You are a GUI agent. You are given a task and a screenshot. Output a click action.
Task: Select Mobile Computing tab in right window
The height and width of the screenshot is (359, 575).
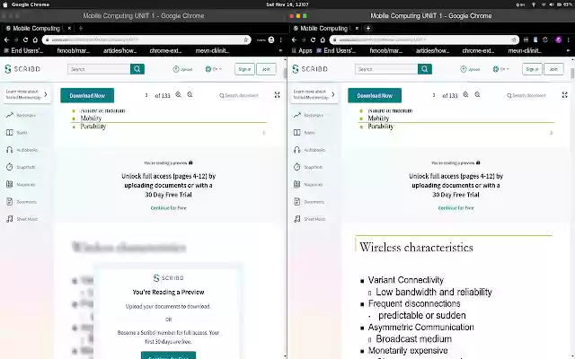(325, 28)
